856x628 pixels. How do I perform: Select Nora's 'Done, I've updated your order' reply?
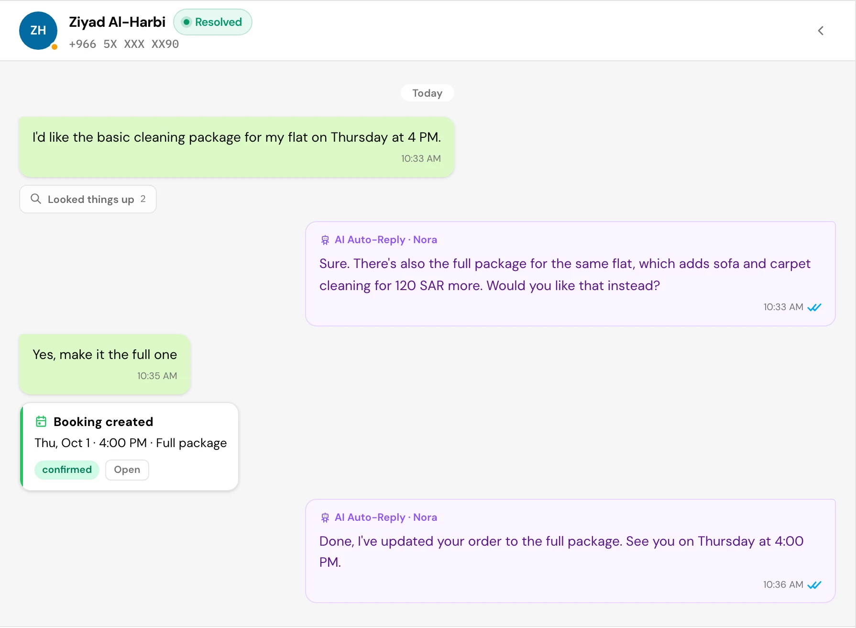pos(571,551)
